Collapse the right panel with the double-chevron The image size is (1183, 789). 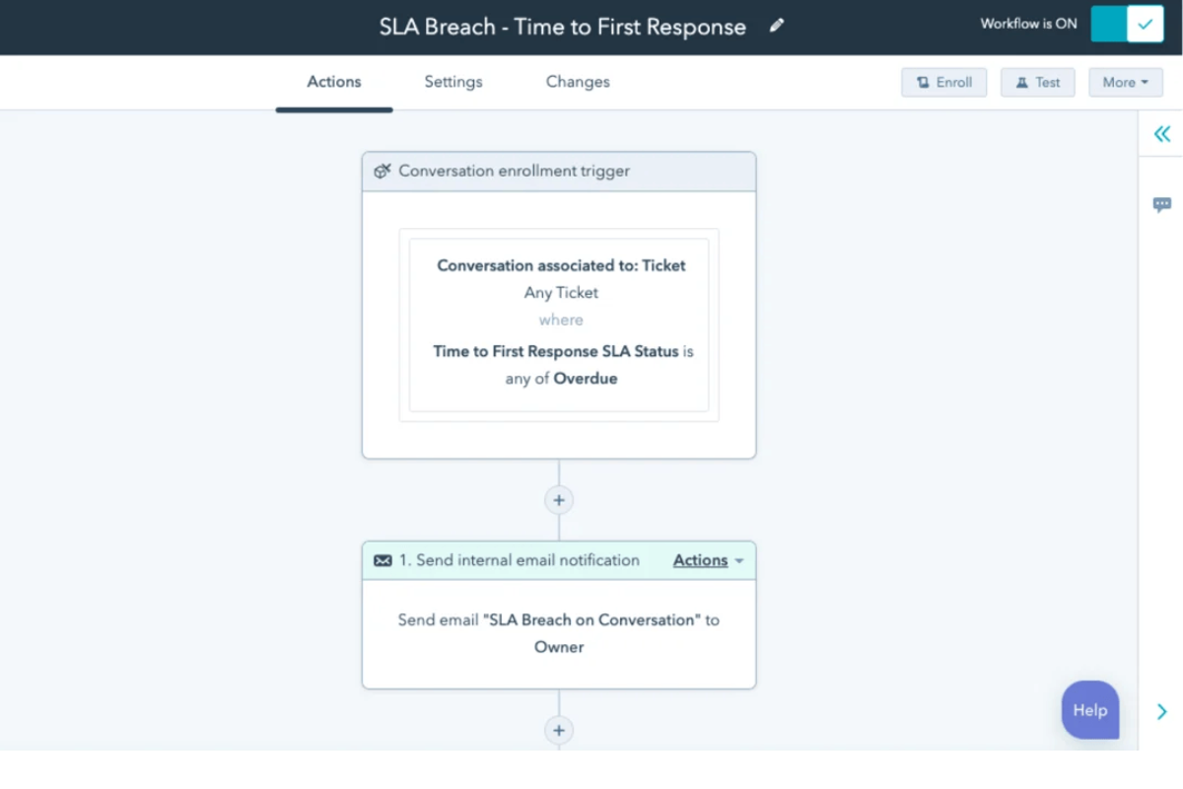click(x=1162, y=134)
